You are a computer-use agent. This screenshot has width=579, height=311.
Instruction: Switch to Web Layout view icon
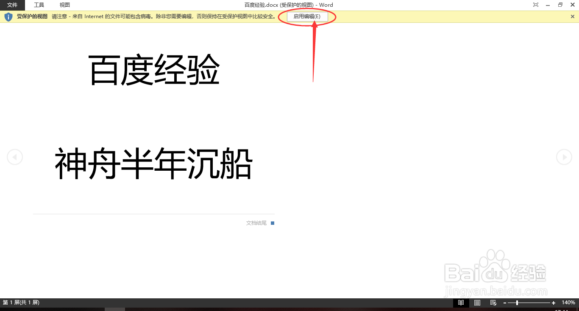coord(493,303)
